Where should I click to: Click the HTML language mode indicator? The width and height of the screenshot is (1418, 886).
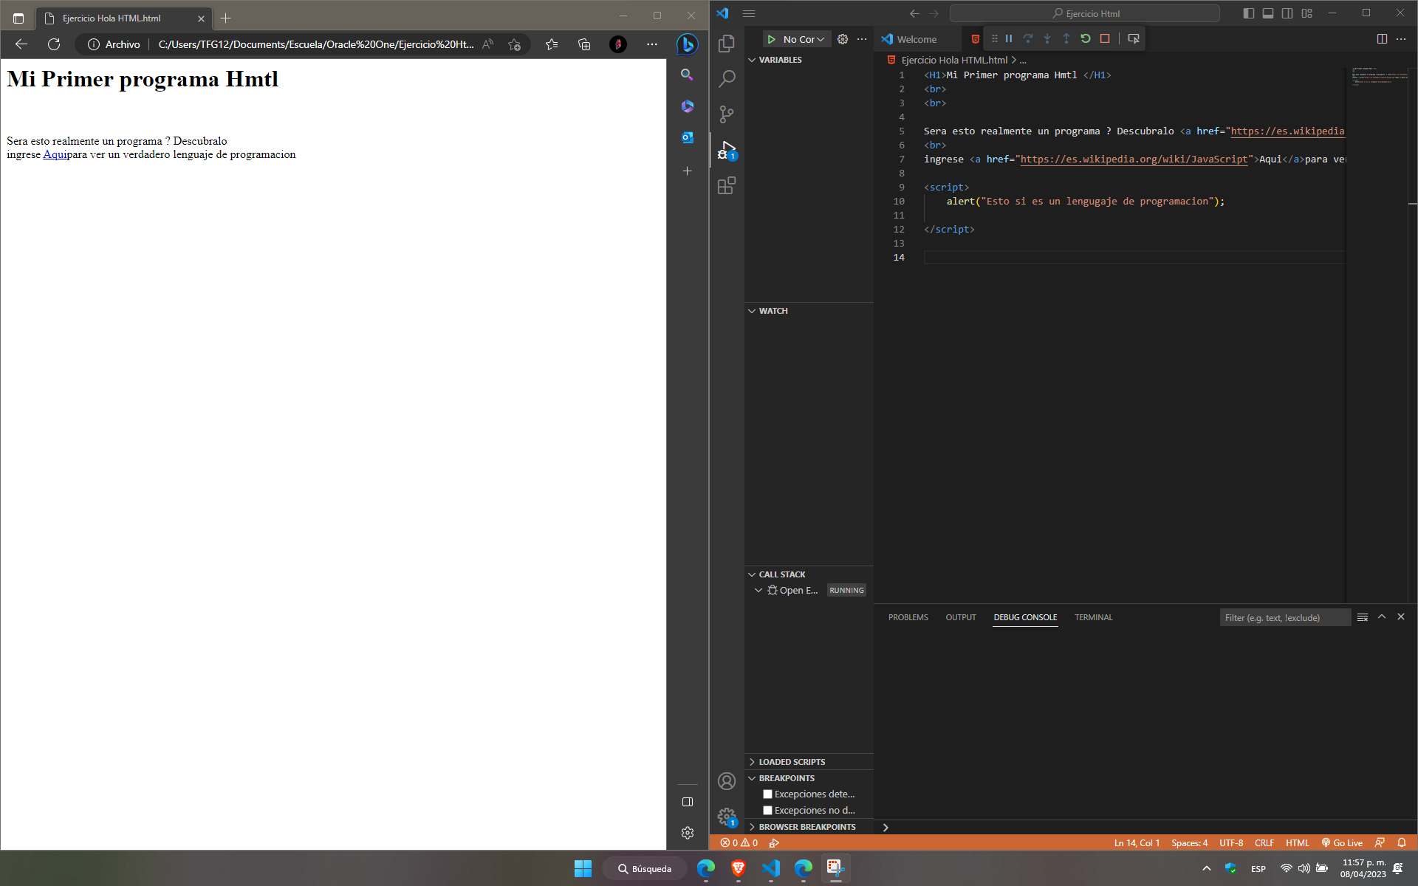point(1297,842)
